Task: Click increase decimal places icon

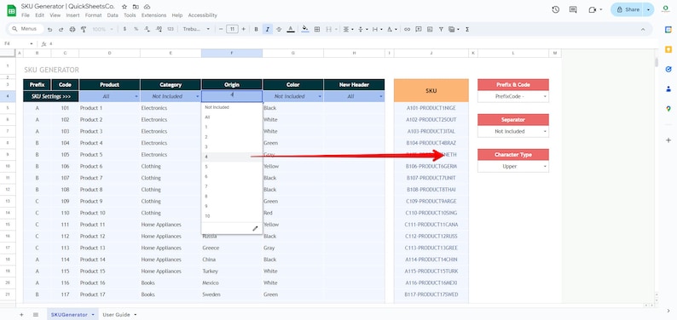Action: (159, 29)
